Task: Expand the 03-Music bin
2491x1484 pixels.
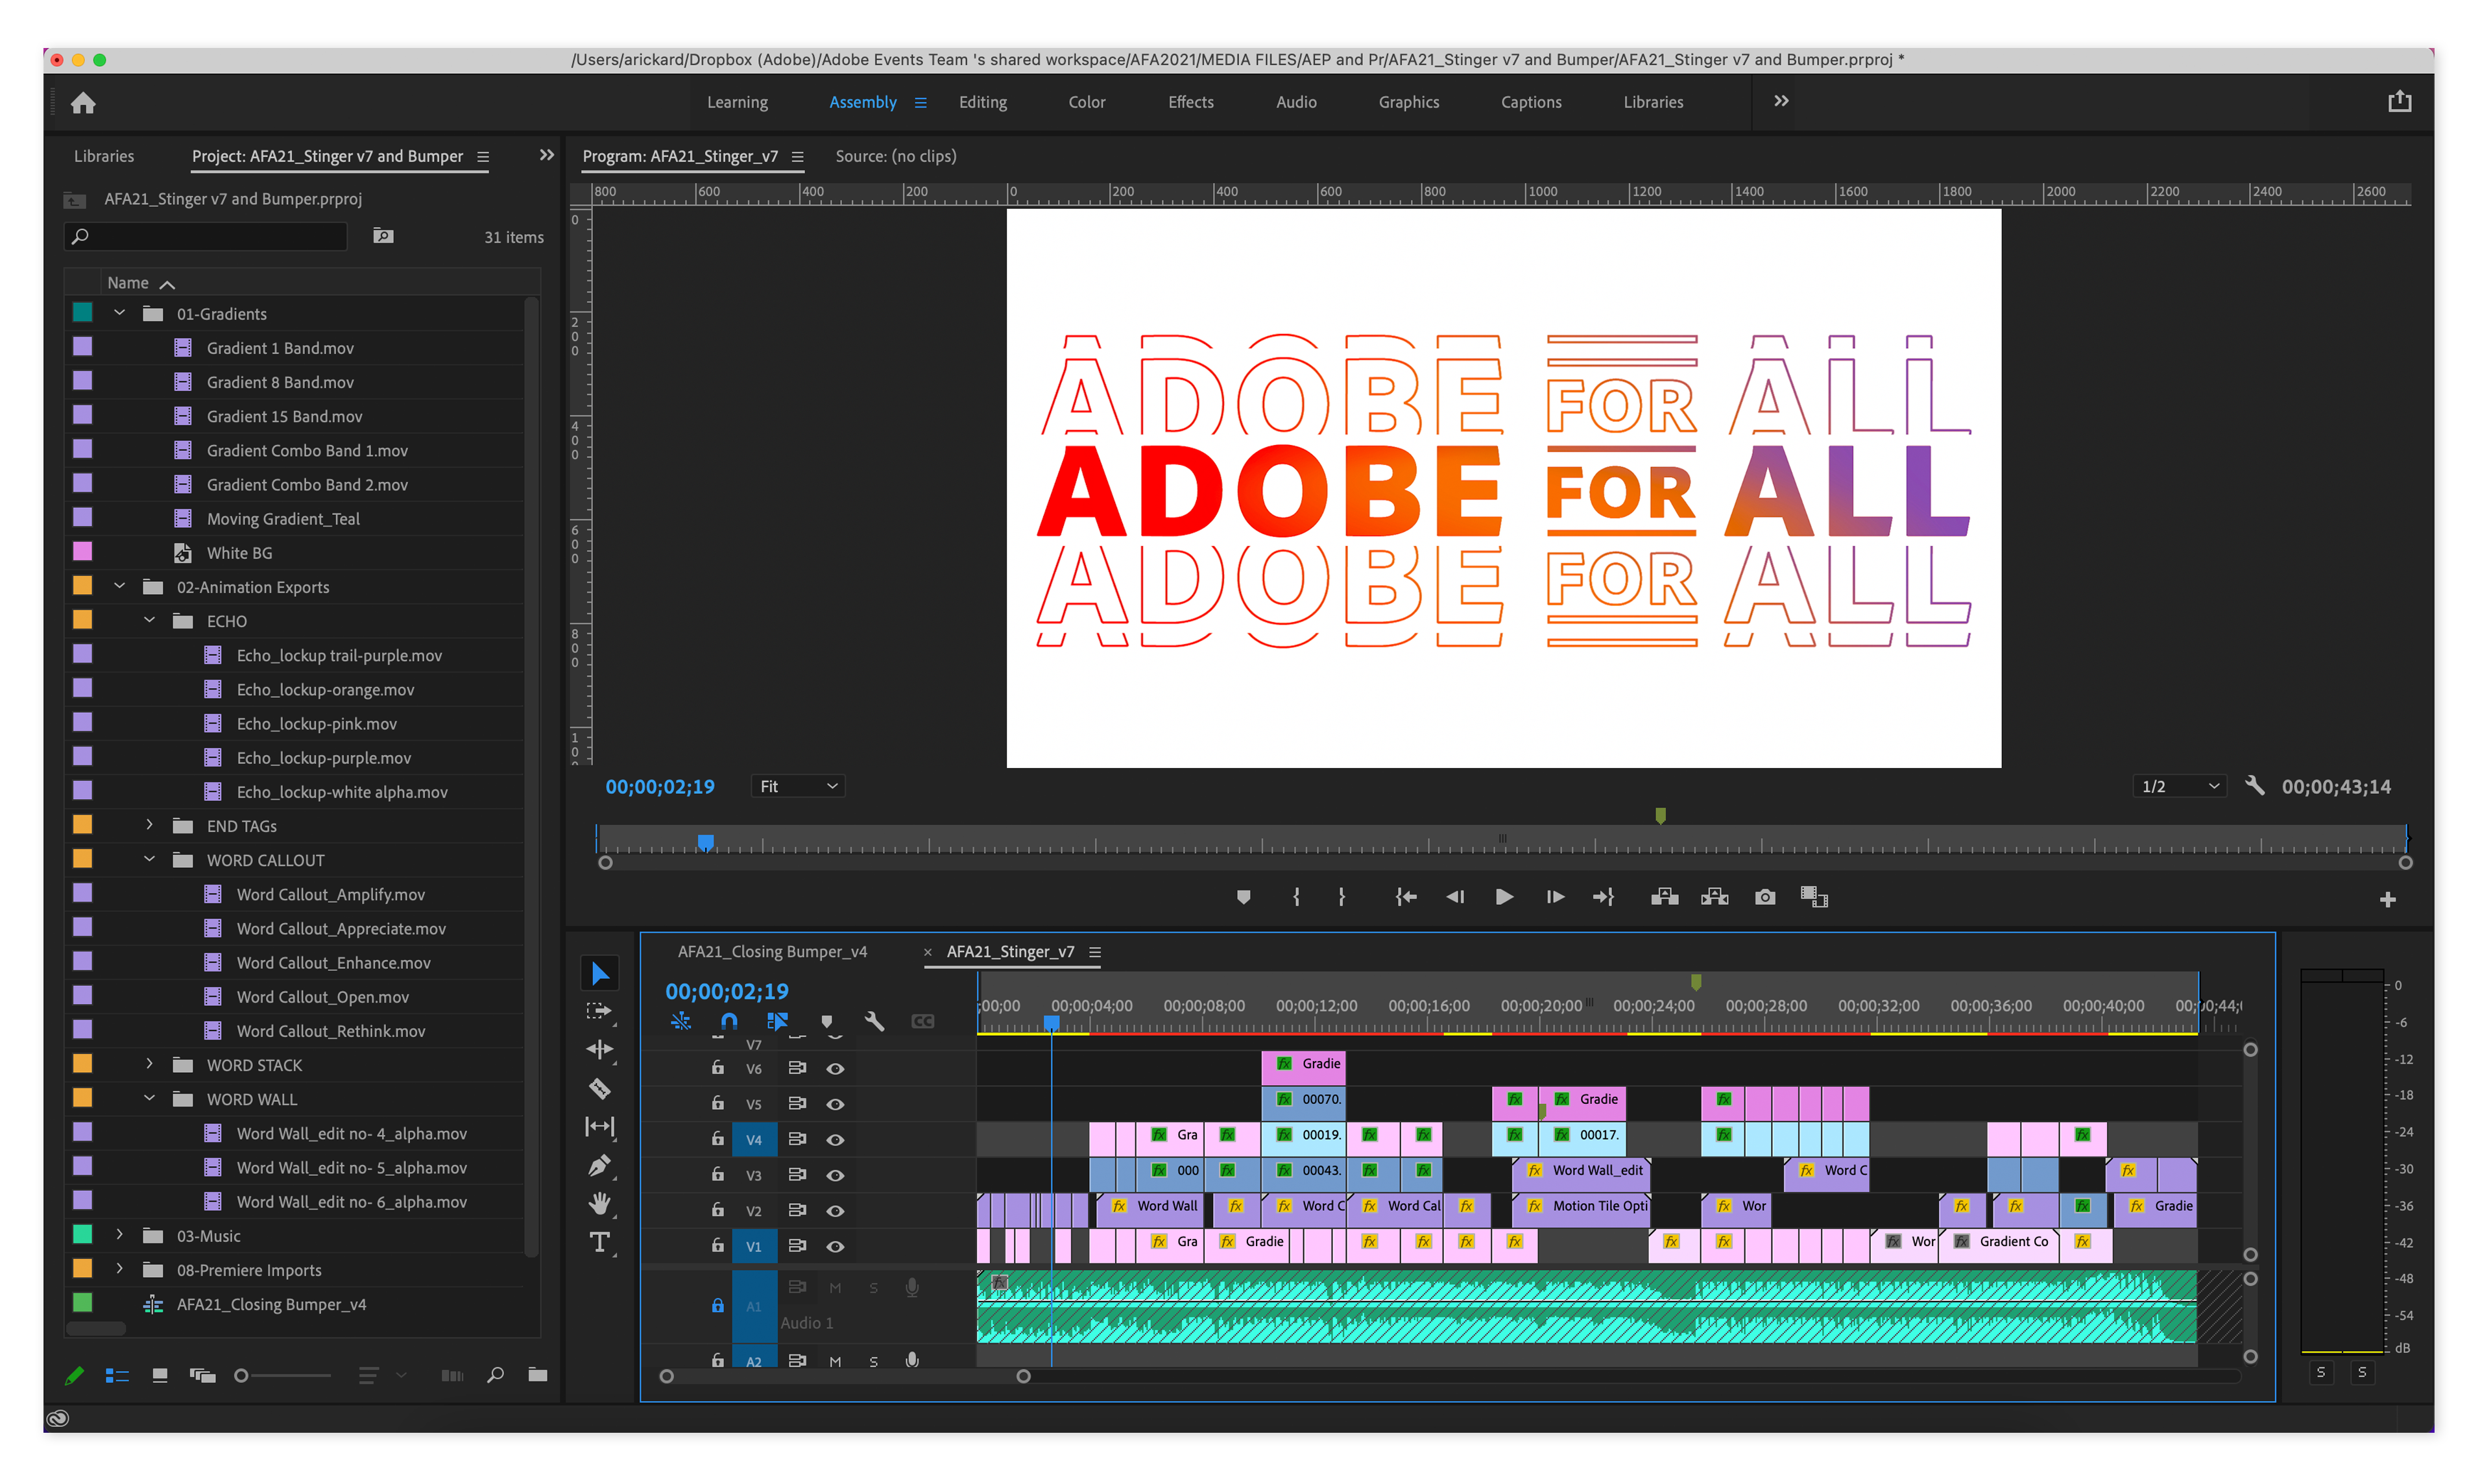Action: 119,1235
